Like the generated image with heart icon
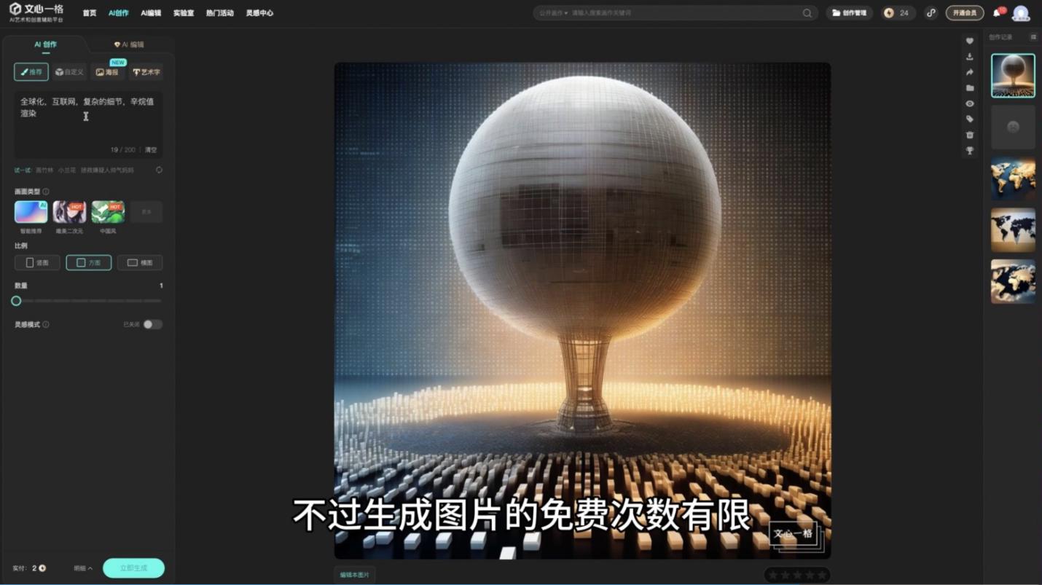Viewport: 1042px width, 585px height. [x=969, y=42]
